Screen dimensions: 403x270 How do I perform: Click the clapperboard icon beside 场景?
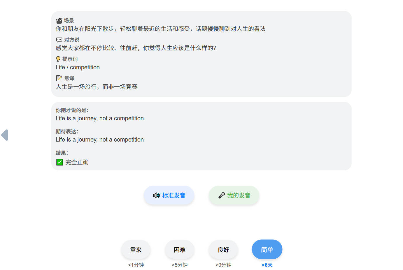pos(59,21)
